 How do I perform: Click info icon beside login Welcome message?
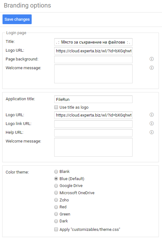click(x=151, y=68)
